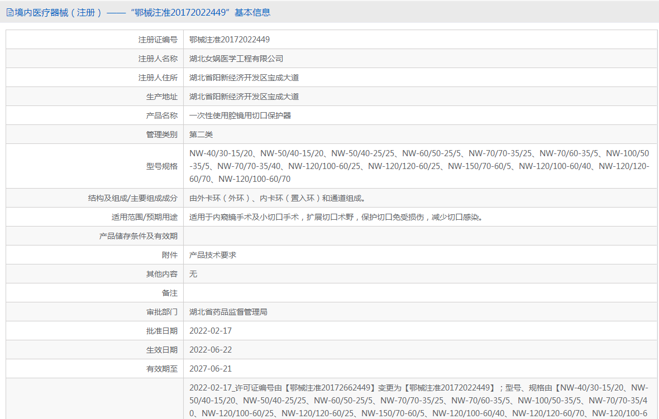Open the attachment 产品技术要求
The height and width of the screenshot is (419, 659).
pyautogui.click(x=213, y=255)
